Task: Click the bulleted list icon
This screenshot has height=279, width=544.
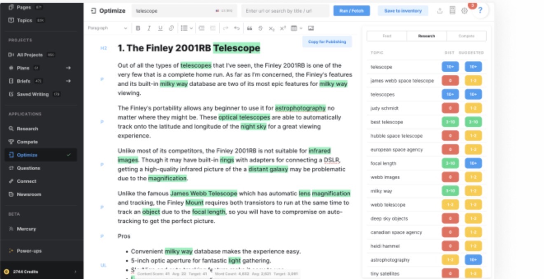Action: click(183, 28)
